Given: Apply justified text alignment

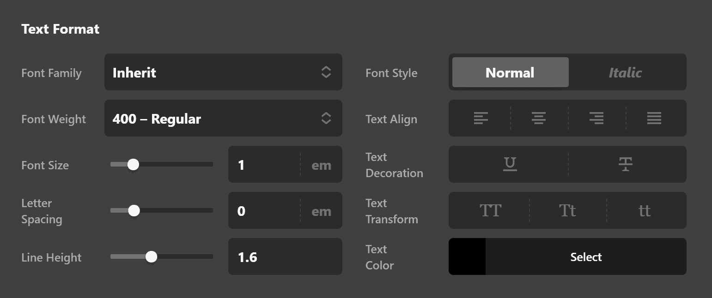Looking at the screenshot, I should click(654, 118).
